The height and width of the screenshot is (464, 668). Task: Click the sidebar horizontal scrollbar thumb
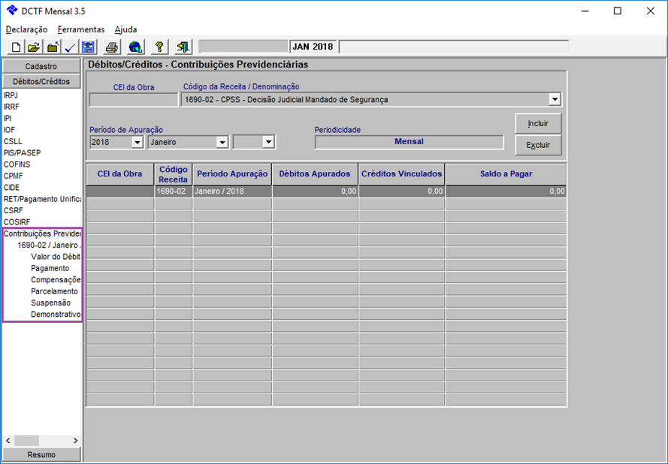[26, 440]
